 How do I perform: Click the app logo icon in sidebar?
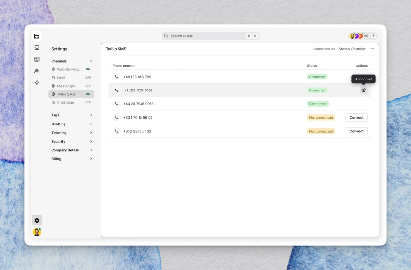(x=37, y=36)
